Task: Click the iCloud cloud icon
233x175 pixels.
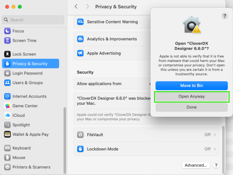Action: pyautogui.click(x=7, y=115)
